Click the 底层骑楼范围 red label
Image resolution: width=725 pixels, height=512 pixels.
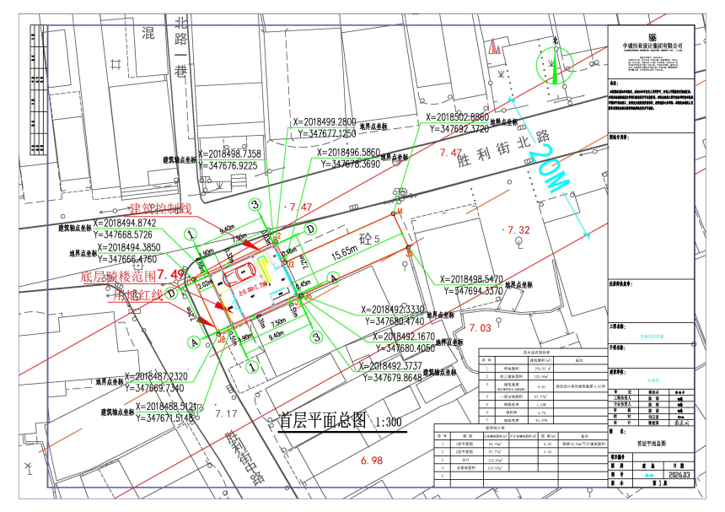119,276
